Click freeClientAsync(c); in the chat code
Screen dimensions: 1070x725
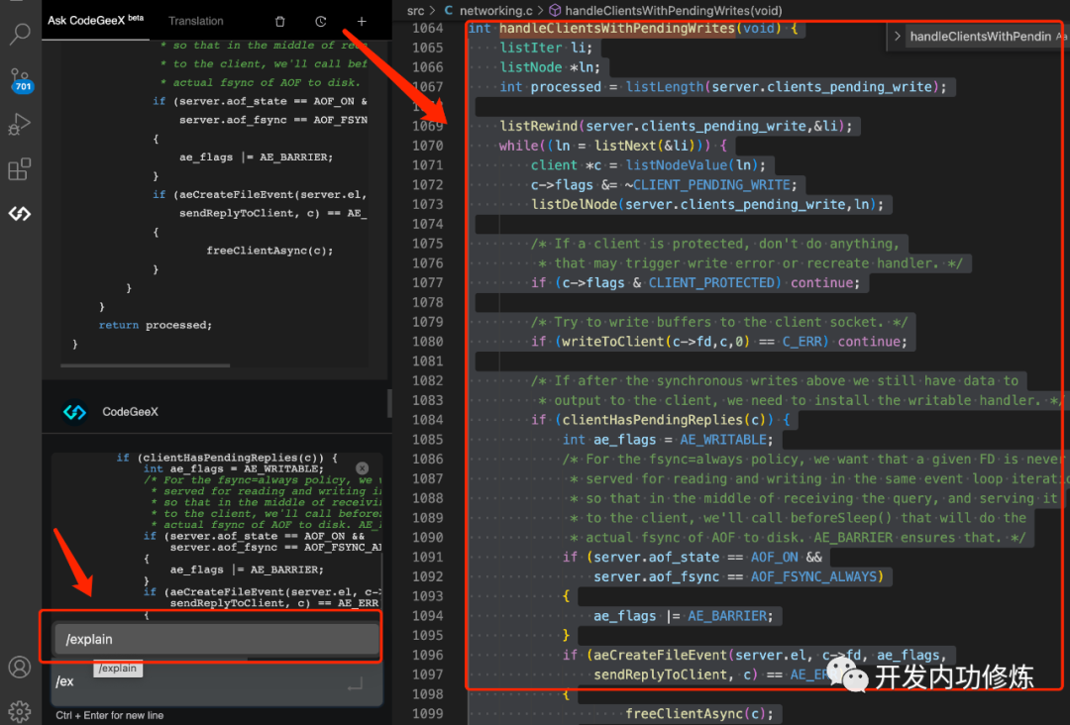click(x=269, y=251)
